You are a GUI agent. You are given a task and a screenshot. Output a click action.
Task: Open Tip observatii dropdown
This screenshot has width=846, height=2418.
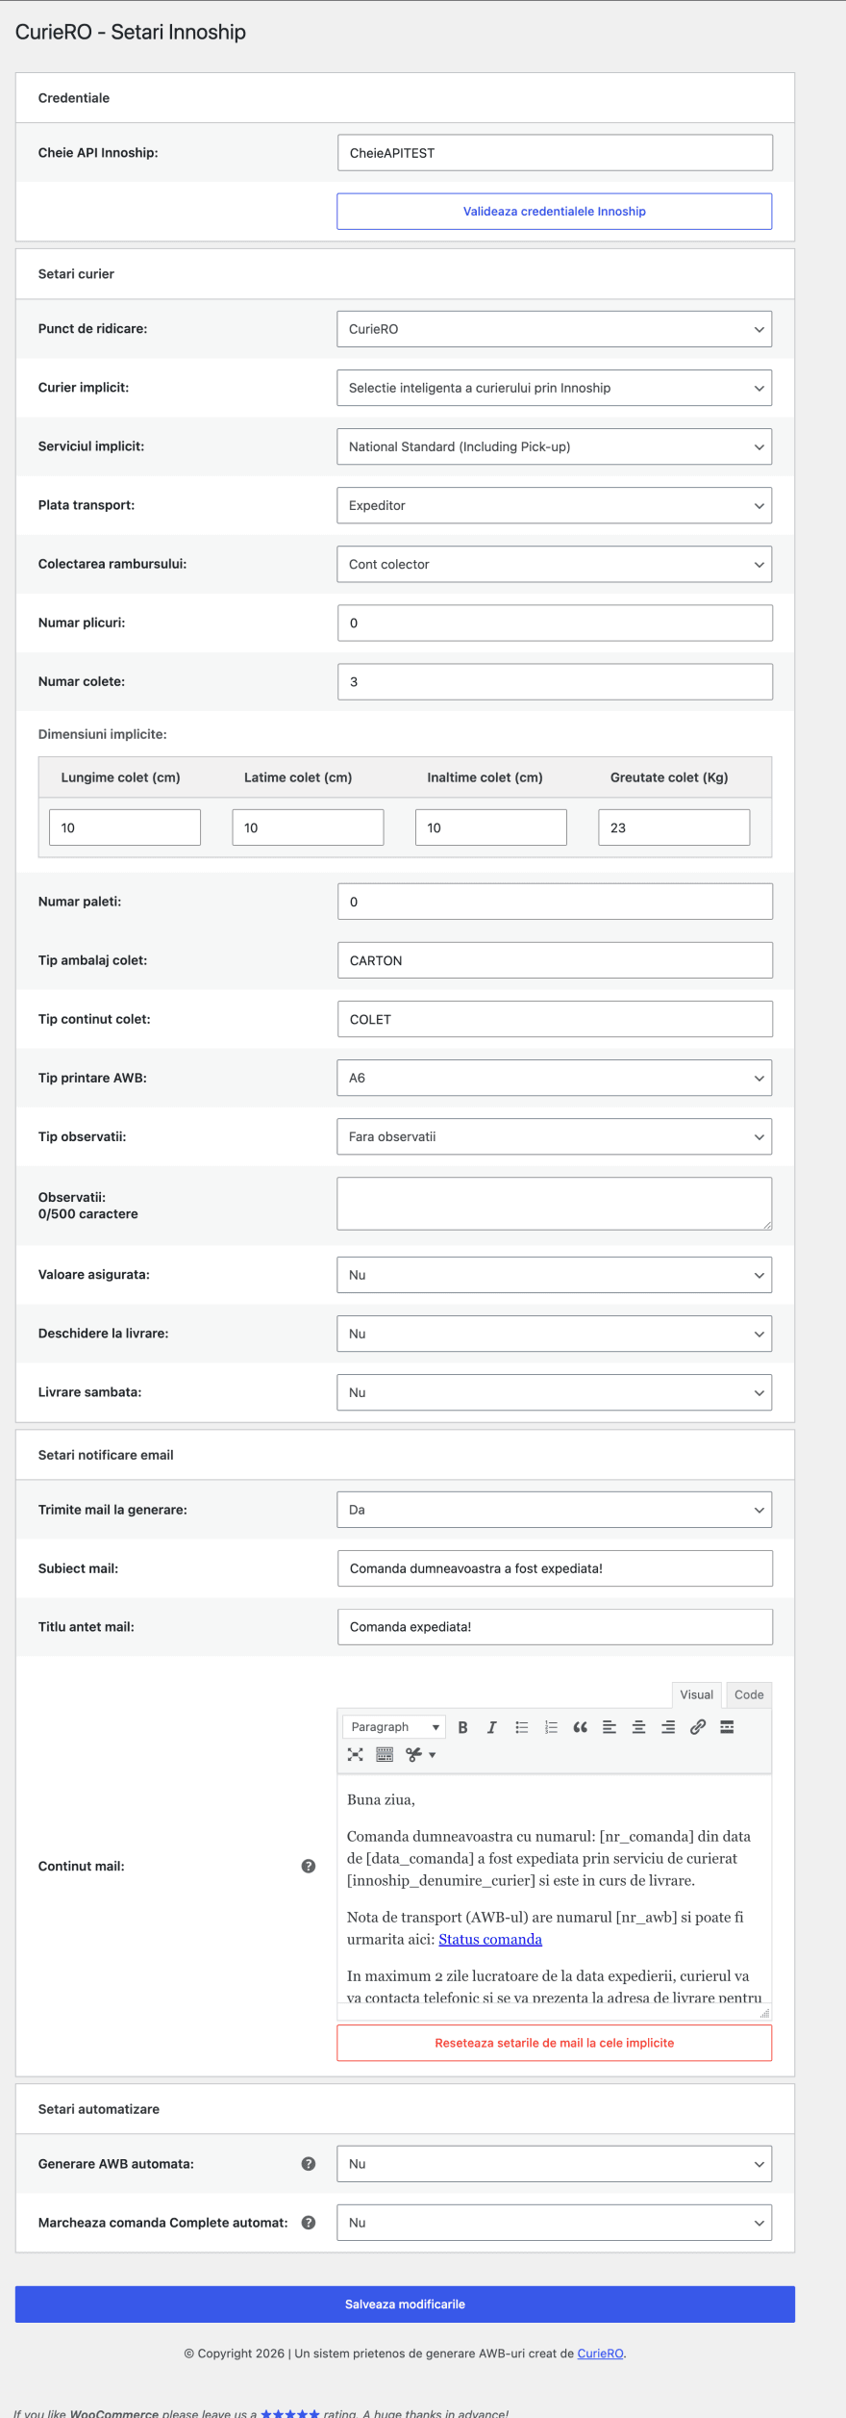554,1136
